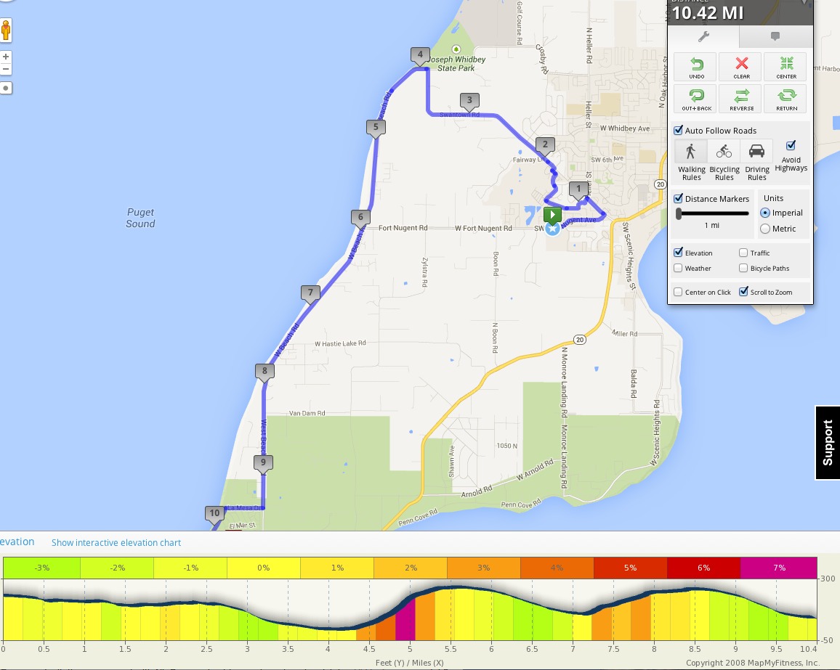
Task: Toggle the Auto Follow Roads checkbox
Action: click(678, 130)
